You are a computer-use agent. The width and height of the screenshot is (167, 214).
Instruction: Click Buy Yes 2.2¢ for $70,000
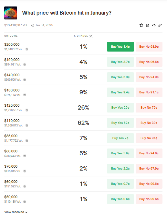[120, 169]
